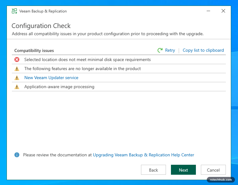
Task: Go Back to the previous wizard page
Action: (x=153, y=170)
